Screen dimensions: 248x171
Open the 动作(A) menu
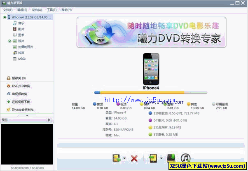pyautogui.click(x=37, y=10)
